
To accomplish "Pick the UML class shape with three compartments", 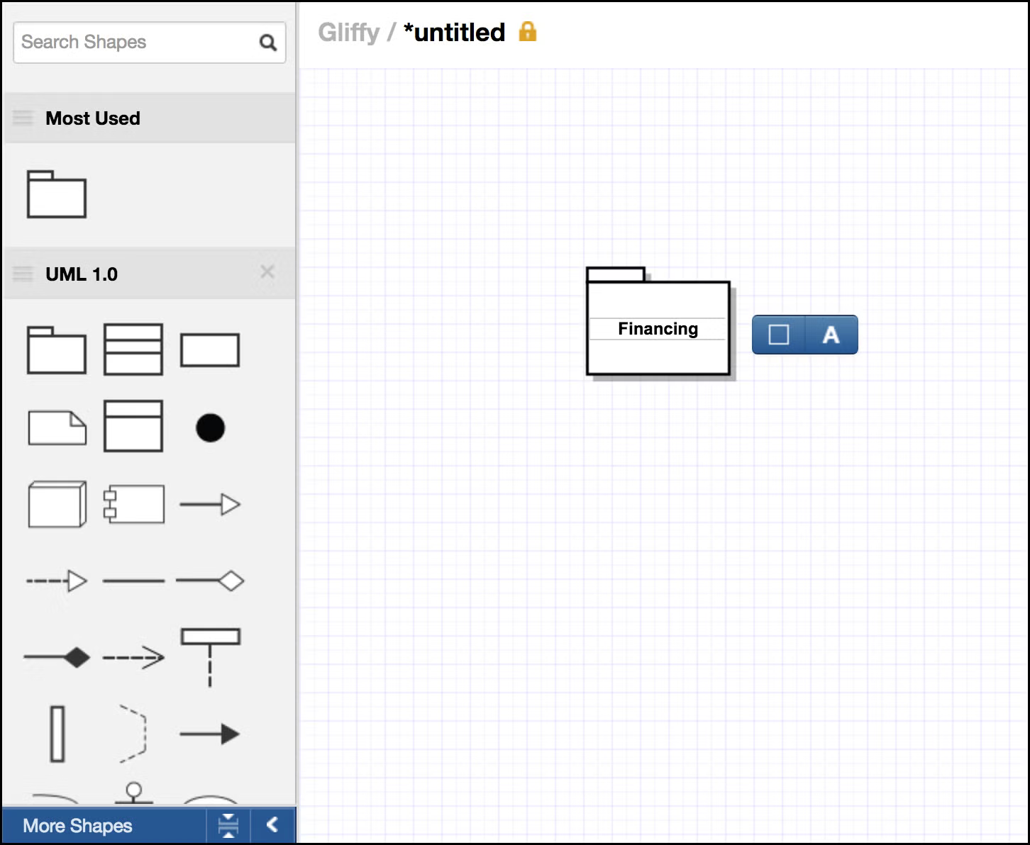I will (x=133, y=349).
